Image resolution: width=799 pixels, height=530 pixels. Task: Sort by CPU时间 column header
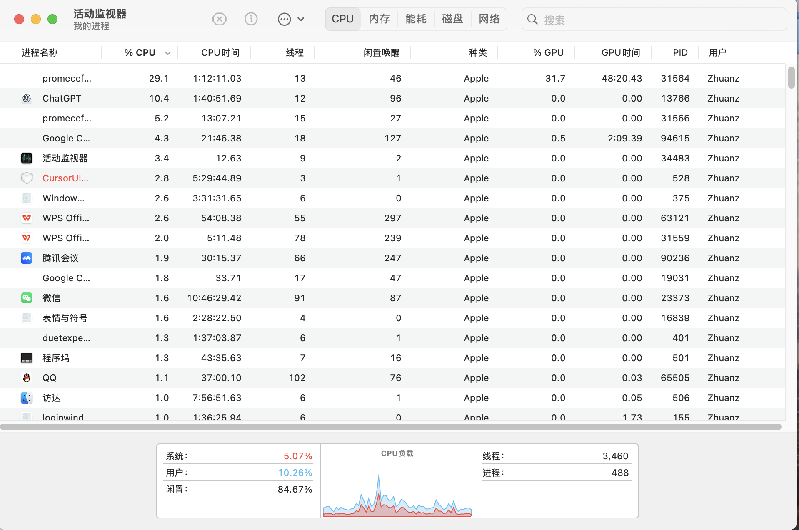[x=220, y=52]
